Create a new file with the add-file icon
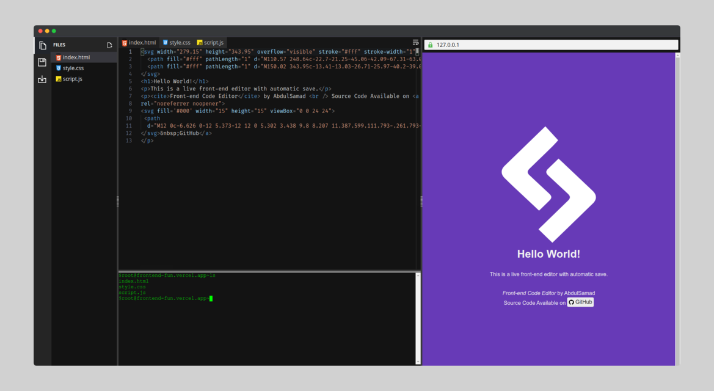This screenshot has width=714, height=391. coord(109,45)
